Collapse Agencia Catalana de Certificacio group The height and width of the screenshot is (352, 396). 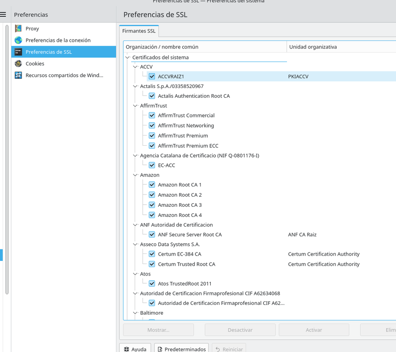(x=136, y=156)
